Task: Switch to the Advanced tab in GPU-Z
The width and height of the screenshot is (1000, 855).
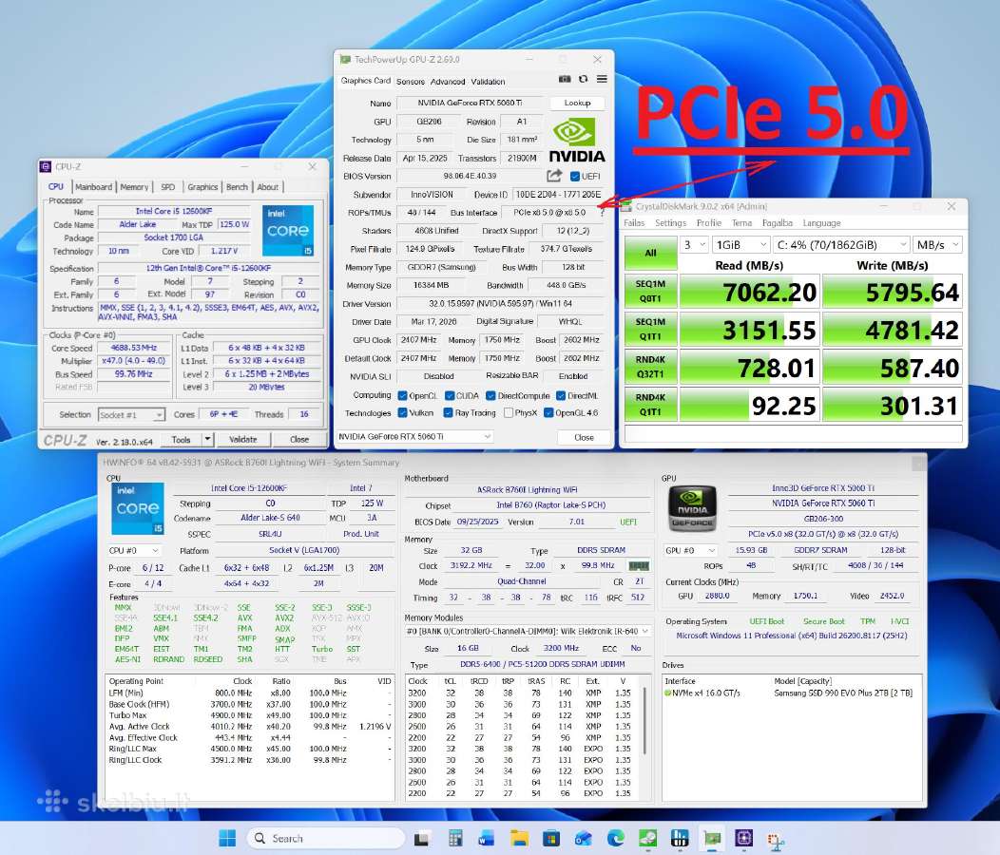Action: (448, 82)
